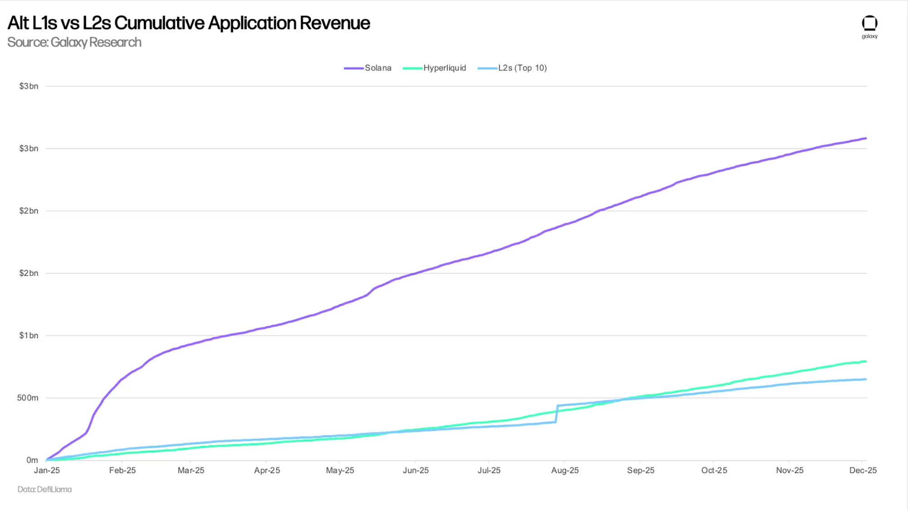
Task: Click the Jan-25 x-axis label
Action: pyautogui.click(x=47, y=470)
